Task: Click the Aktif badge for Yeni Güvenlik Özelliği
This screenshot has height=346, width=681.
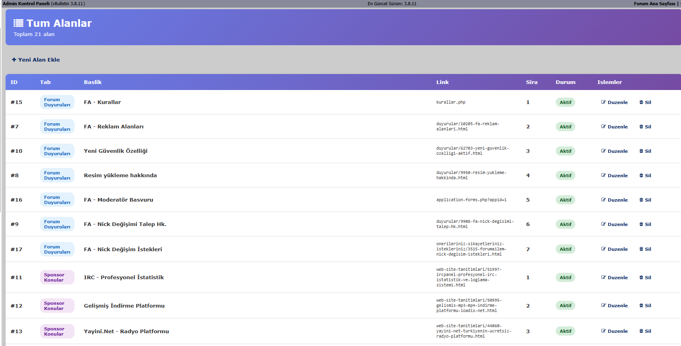Action: 565,151
